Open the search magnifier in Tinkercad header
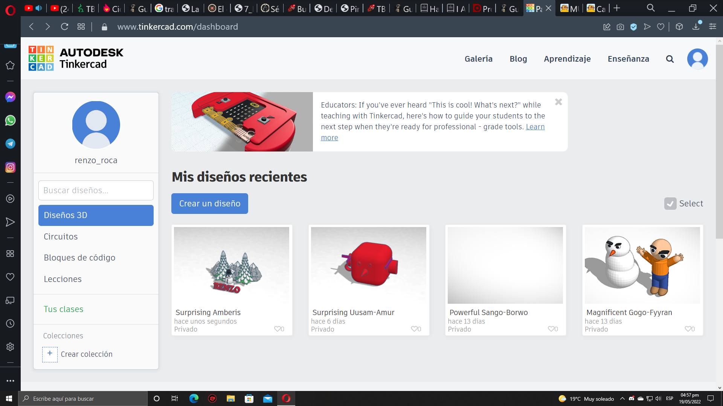 (x=670, y=59)
